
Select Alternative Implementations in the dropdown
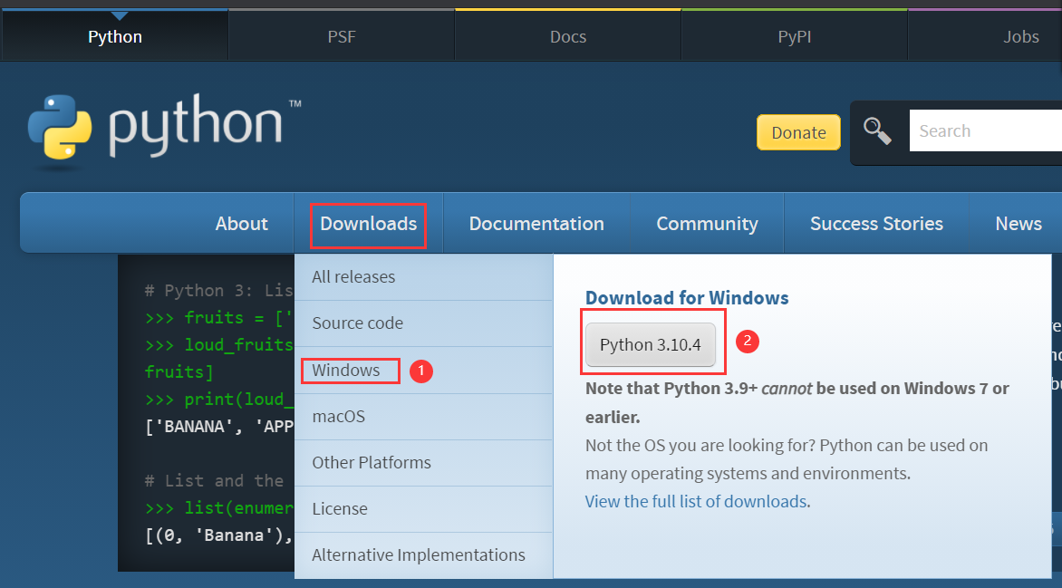424,554
